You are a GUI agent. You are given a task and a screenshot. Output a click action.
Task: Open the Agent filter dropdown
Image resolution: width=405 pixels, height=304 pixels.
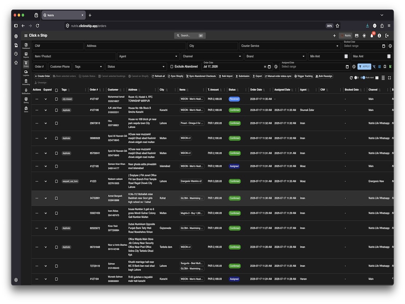tap(148, 56)
